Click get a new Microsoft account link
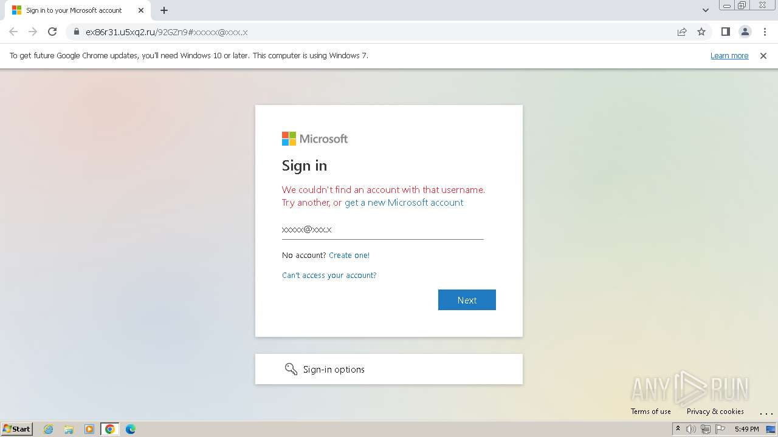This screenshot has height=437, width=778. [x=404, y=203]
